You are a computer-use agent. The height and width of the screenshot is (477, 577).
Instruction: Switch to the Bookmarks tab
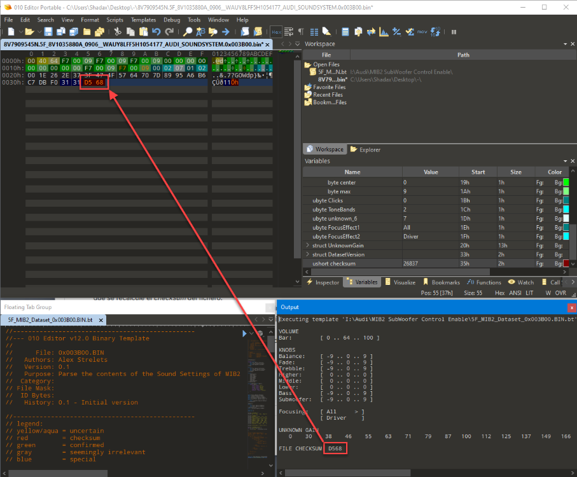point(441,282)
